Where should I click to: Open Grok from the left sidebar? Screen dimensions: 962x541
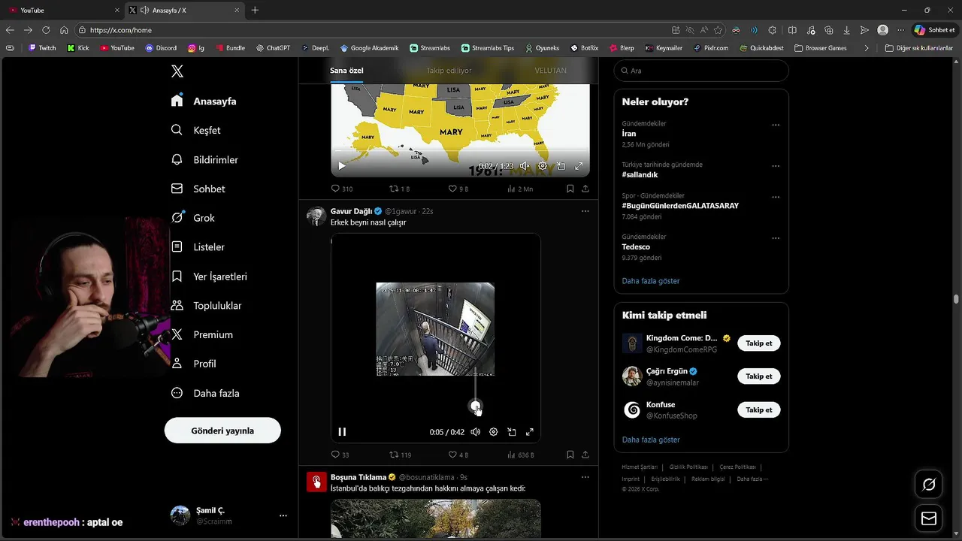[193, 218]
